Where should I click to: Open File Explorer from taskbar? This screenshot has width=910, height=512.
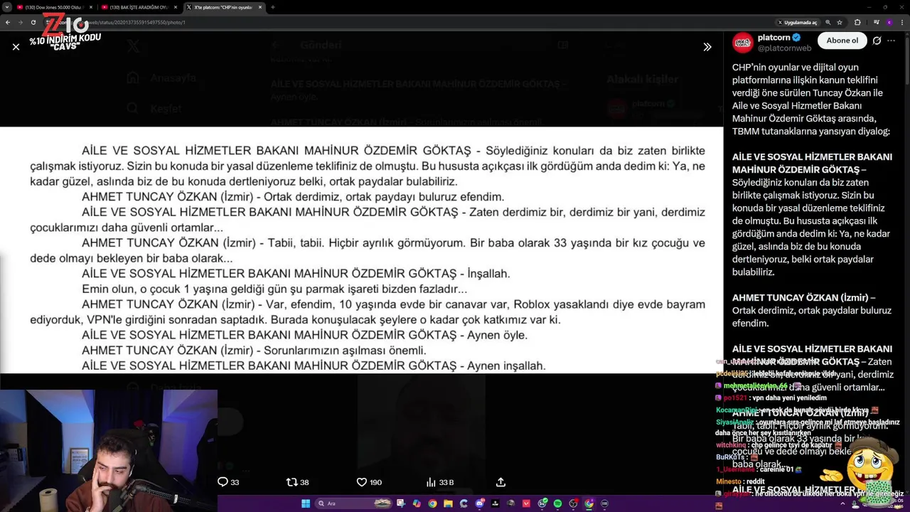click(448, 503)
